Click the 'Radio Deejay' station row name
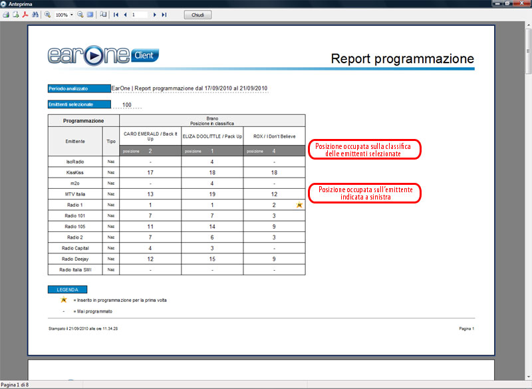Image resolution: width=532 pixels, height=389 pixels. pyautogui.click(x=75, y=259)
